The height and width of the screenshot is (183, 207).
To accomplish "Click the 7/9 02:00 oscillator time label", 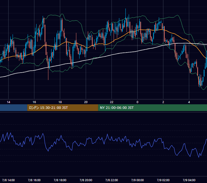I will 163,180.
